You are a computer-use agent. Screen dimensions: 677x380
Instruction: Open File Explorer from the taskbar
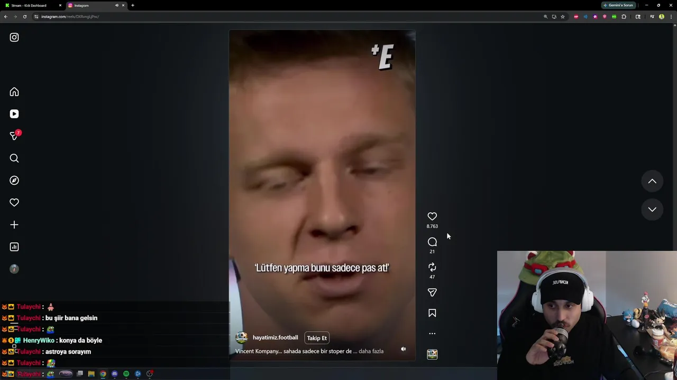(91, 374)
